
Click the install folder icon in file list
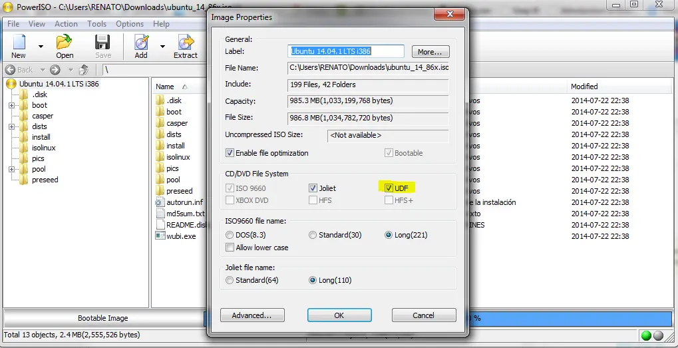tap(160, 146)
